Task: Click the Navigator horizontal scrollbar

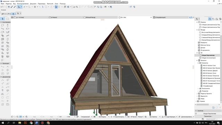Action: [x=203, y=105]
